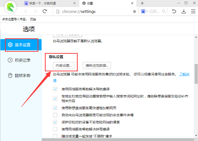Bookmark page with the star icon
The image size is (198, 141).
coord(135,12)
